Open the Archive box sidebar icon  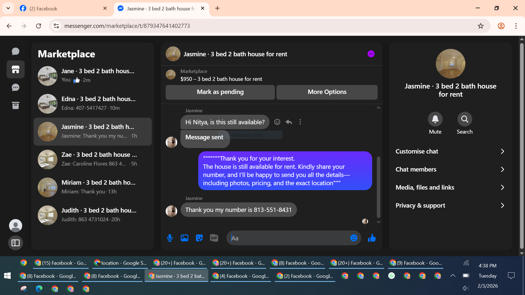point(16,105)
